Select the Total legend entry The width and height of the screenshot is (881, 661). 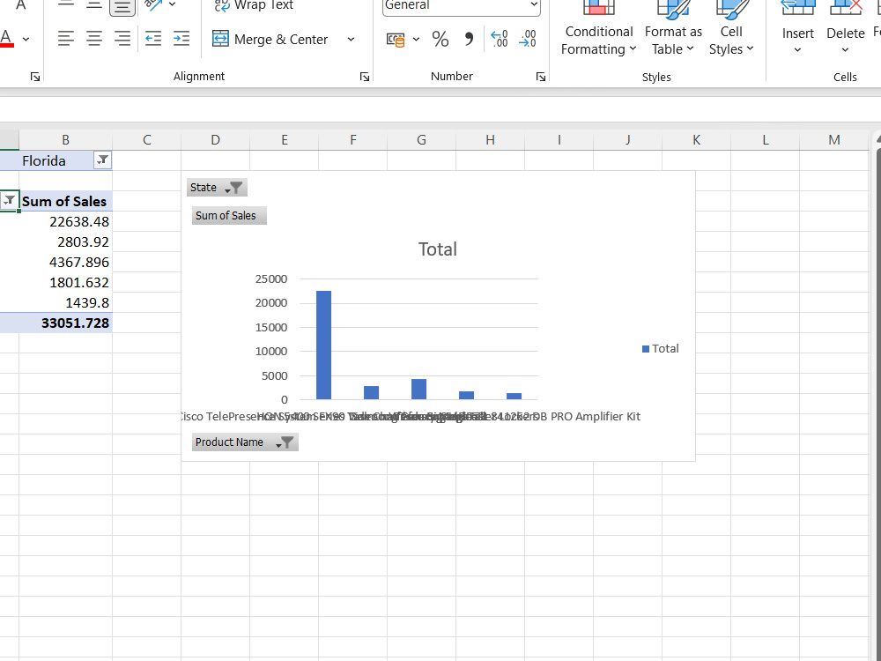(x=661, y=348)
